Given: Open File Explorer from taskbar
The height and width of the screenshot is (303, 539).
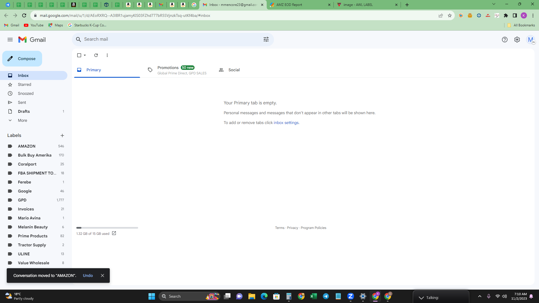Looking at the screenshot, I should (x=252, y=296).
